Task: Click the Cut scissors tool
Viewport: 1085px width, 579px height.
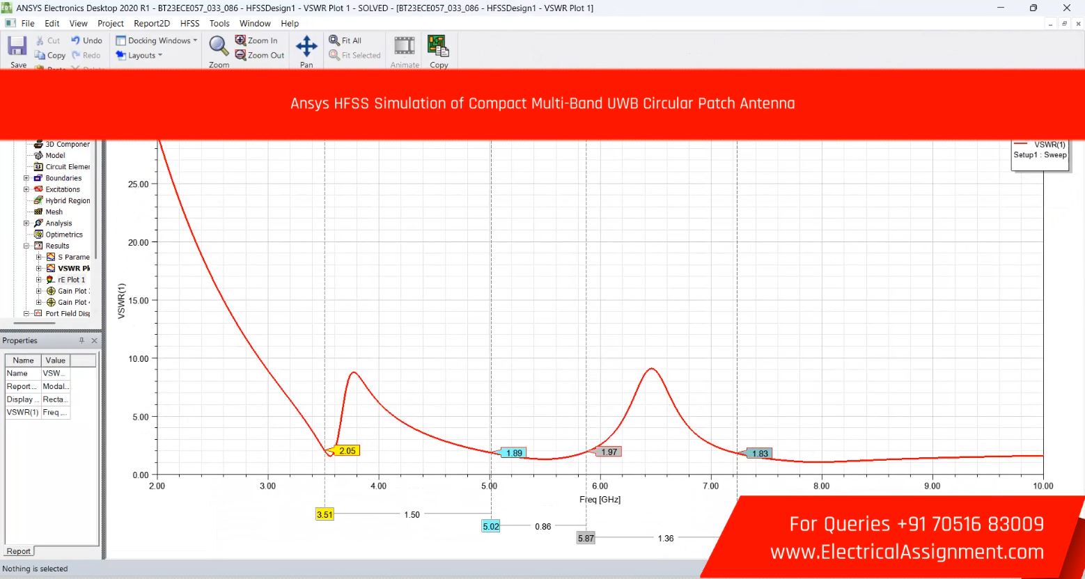Action: (x=48, y=40)
